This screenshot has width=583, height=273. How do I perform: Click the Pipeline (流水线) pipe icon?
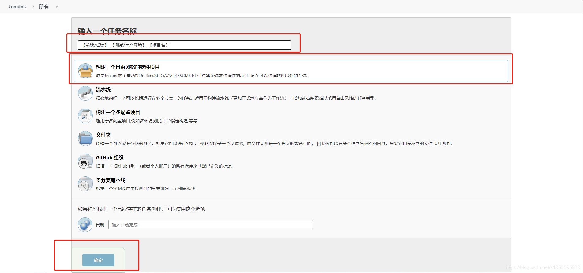pyautogui.click(x=85, y=93)
